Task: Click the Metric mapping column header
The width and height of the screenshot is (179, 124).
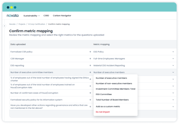Action: [x=102, y=44]
